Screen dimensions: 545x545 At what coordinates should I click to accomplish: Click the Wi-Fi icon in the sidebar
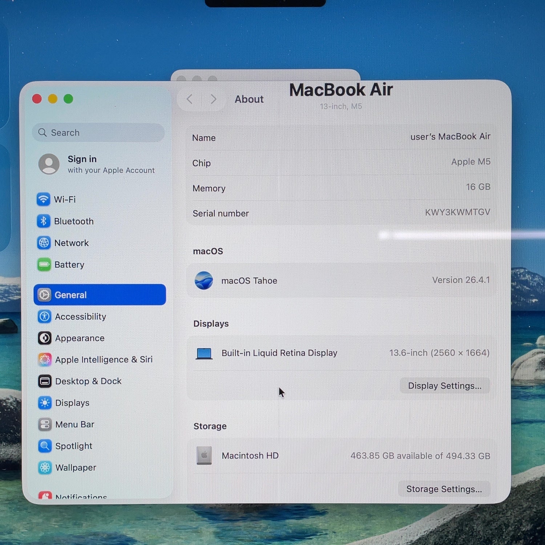[44, 199]
